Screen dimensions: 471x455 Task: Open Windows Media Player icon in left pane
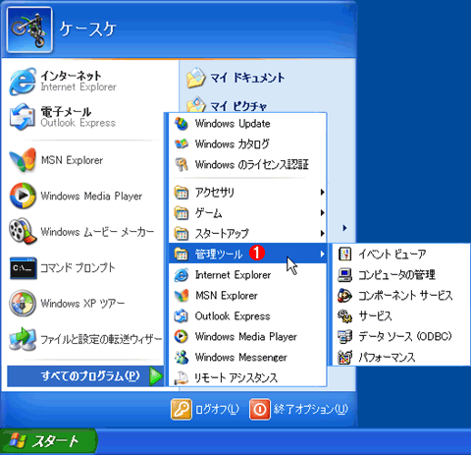coord(23,196)
